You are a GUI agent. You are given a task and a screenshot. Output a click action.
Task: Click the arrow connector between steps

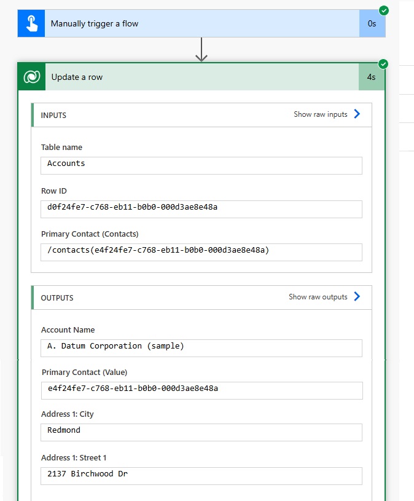point(201,50)
